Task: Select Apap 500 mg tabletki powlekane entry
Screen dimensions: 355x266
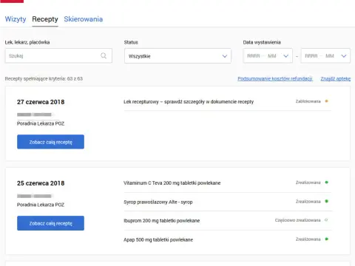Action: pyautogui.click(x=158, y=239)
